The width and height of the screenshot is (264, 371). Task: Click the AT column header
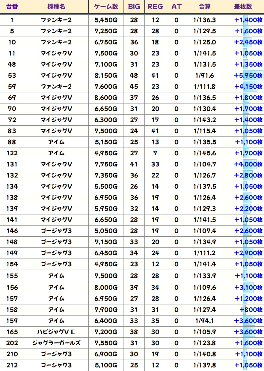[176, 7]
